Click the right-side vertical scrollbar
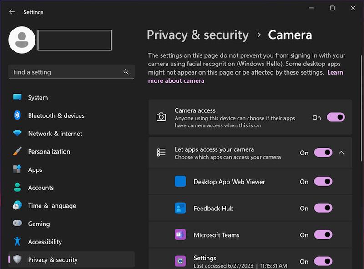Viewport: 364px width, 269px height. (361, 108)
